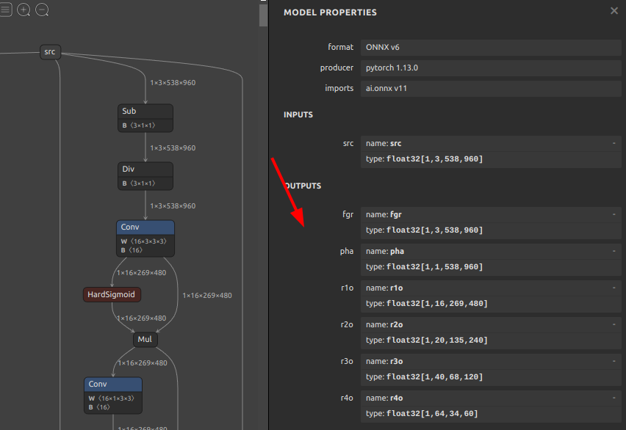The image size is (626, 430).
Task: Collapse the src input details
Action: tap(614, 143)
